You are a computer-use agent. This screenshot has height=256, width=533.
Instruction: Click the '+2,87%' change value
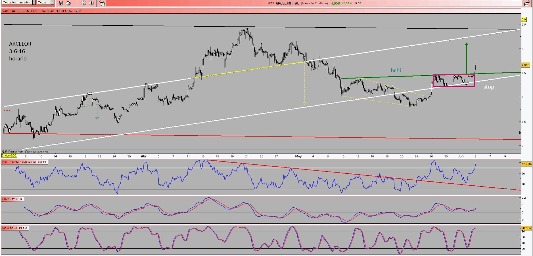(x=346, y=3)
